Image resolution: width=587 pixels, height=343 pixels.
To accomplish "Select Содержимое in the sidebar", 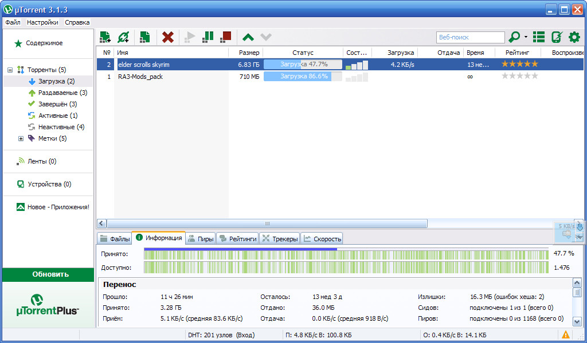I will (x=44, y=43).
